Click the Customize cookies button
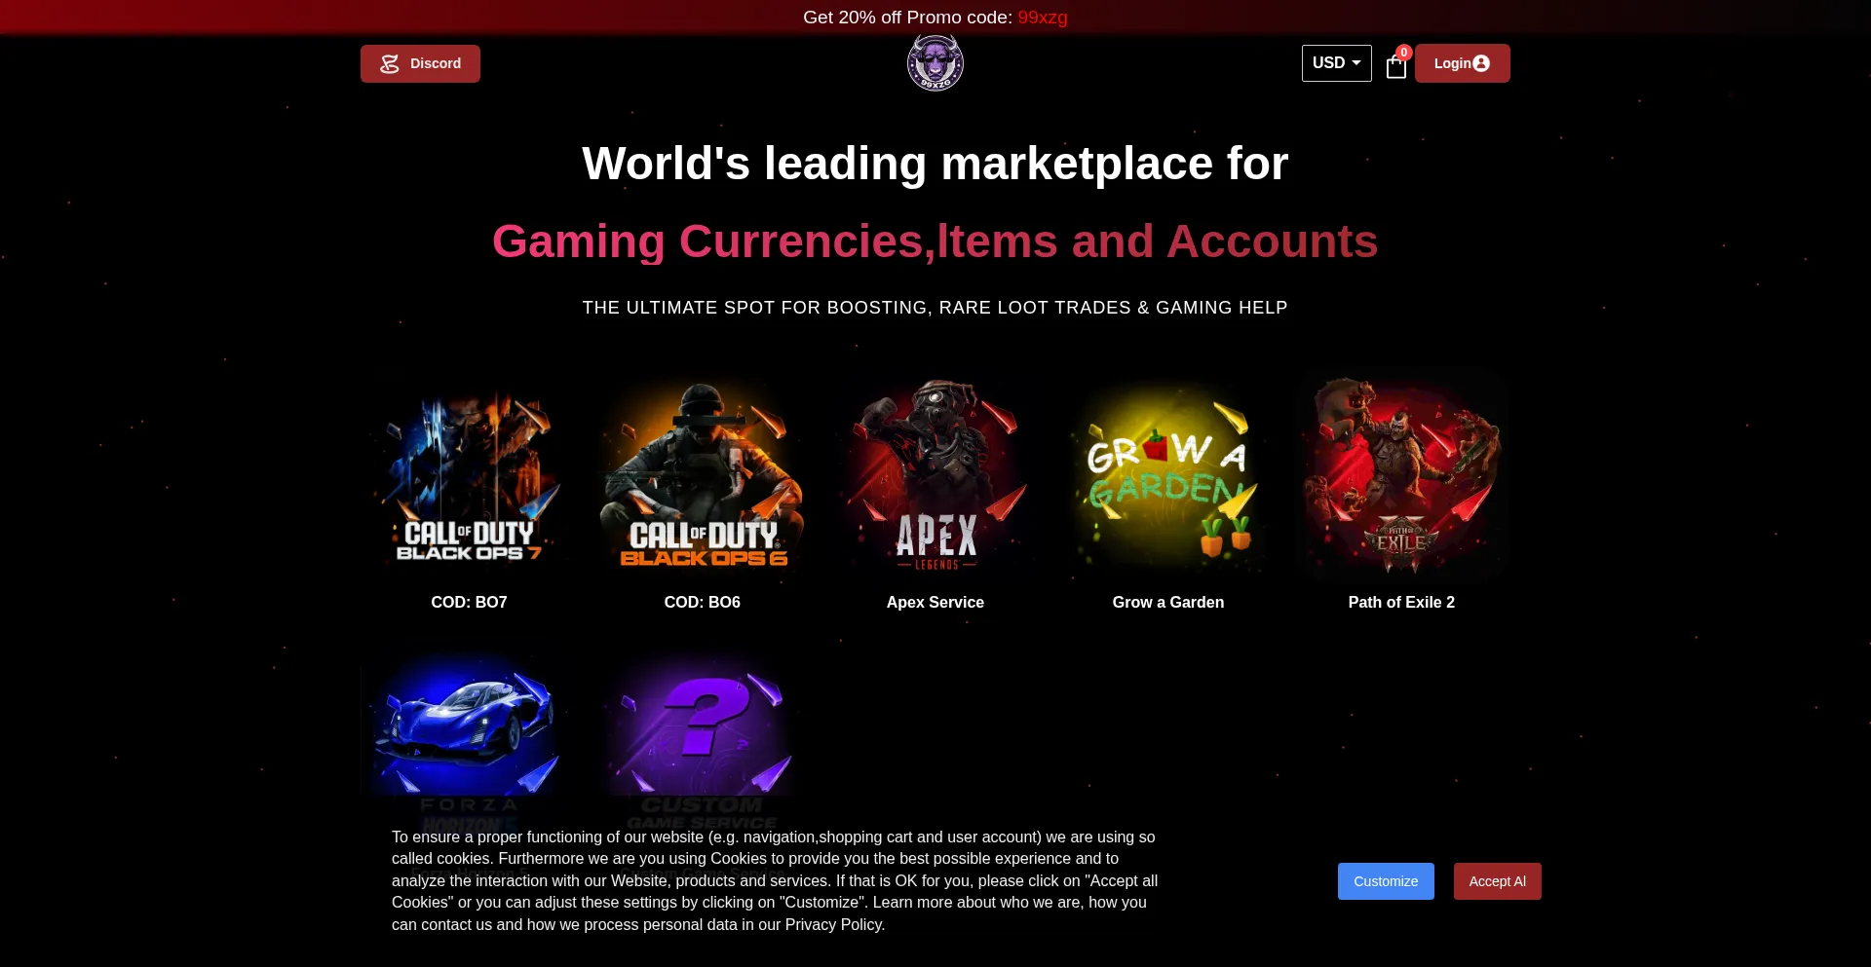 pyautogui.click(x=1386, y=881)
